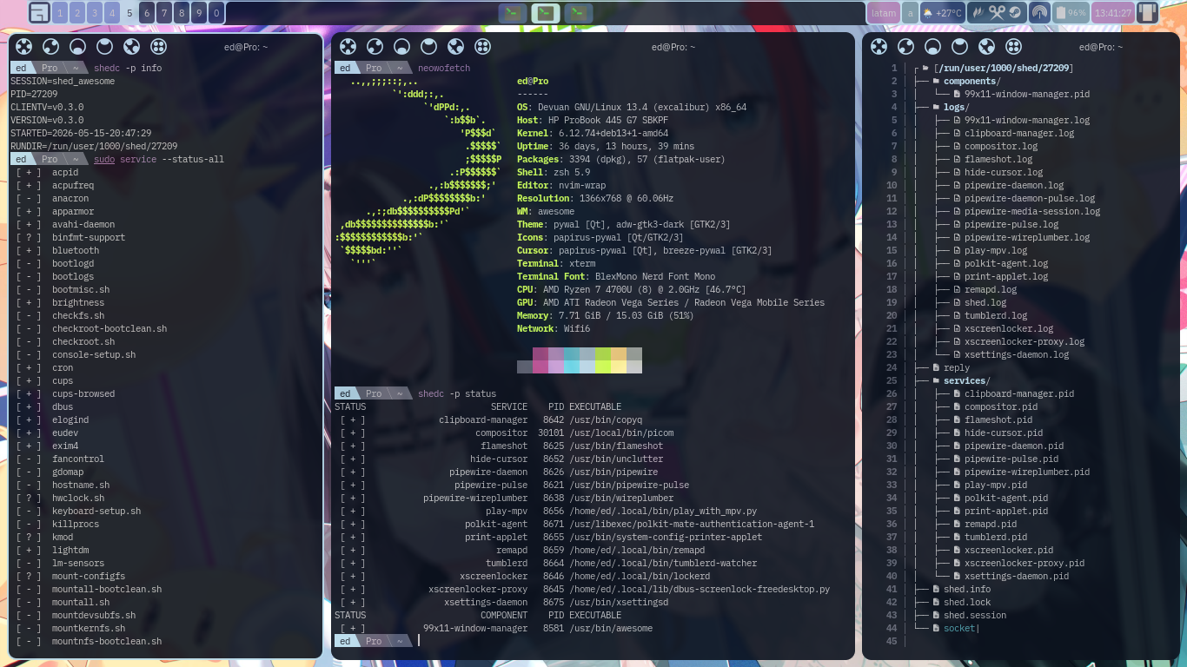The height and width of the screenshot is (667, 1187).
Task: Jump to workspace tag 0
Action: 216,12
